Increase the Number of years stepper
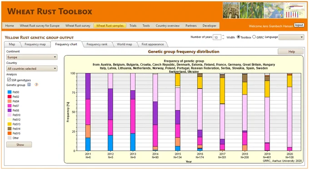Screen dimensions: 309x170 tap(223, 35)
